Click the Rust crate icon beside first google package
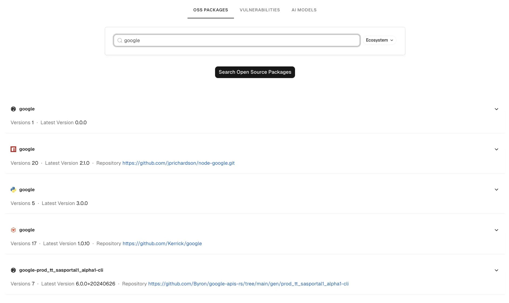The image size is (509, 303). (13, 109)
